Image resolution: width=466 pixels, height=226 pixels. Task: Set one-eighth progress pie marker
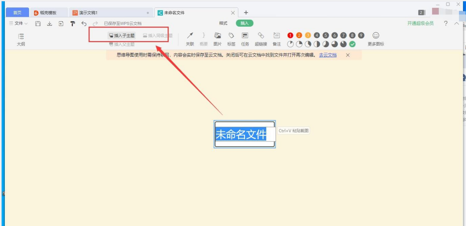tap(290, 44)
